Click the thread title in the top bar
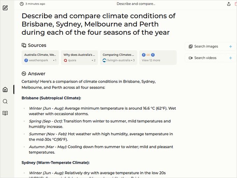 136,4
